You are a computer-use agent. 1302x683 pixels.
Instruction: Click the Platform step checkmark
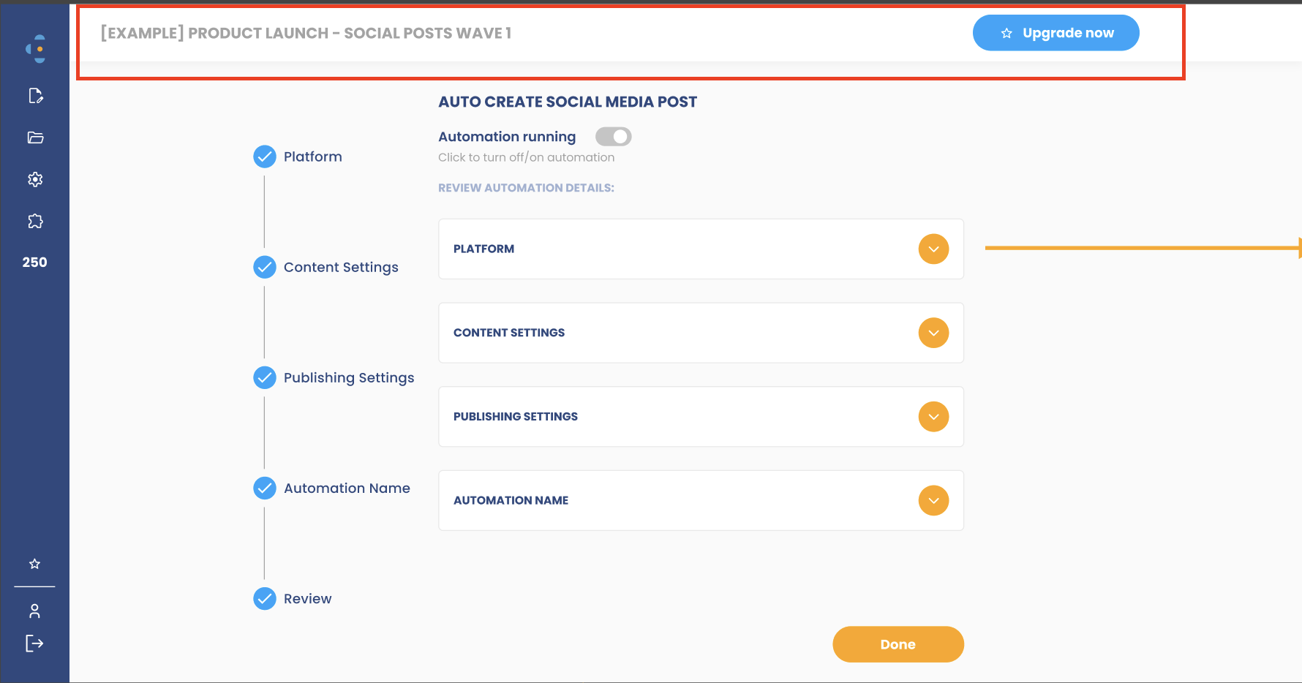click(x=265, y=156)
